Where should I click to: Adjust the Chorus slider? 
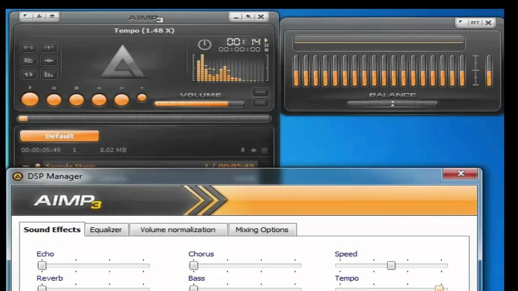245,266
